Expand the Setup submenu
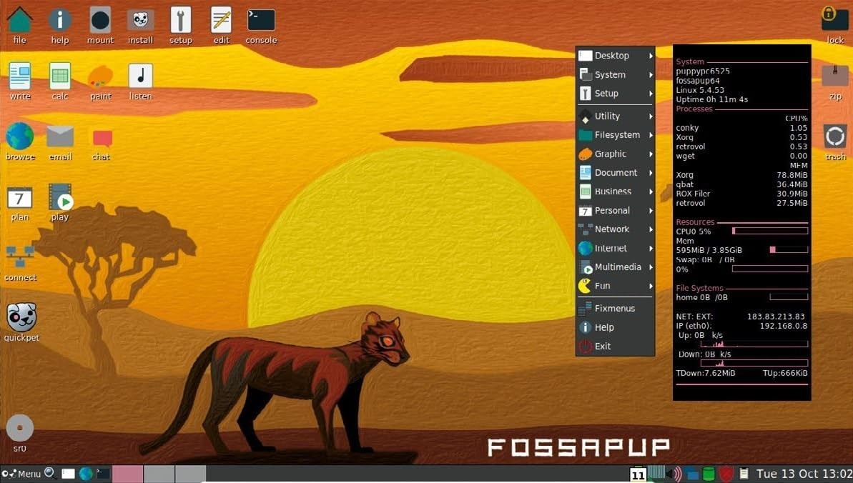853x483 pixels. coord(616,93)
